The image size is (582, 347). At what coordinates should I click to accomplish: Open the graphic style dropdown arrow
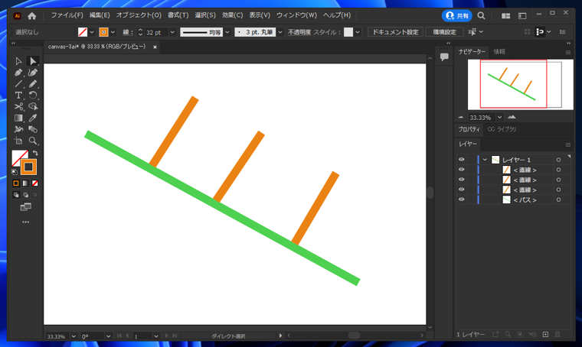(x=358, y=32)
